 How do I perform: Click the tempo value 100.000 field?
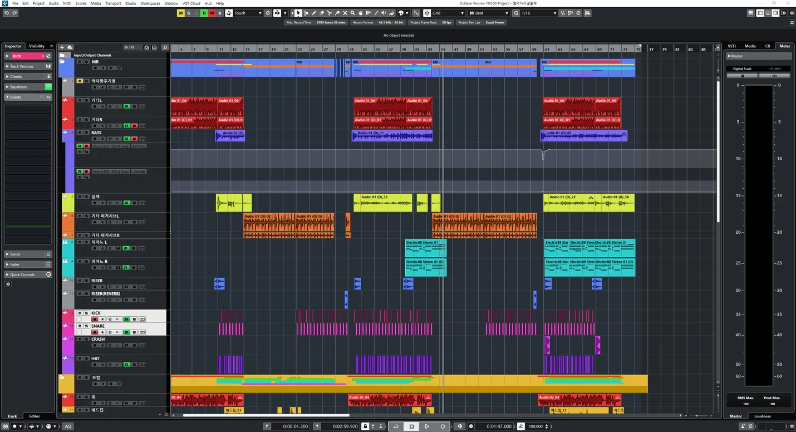(x=535, y=426)
